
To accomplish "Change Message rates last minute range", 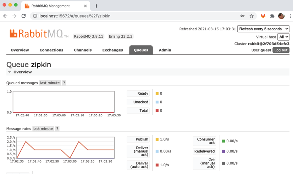I will coord(43,128).
